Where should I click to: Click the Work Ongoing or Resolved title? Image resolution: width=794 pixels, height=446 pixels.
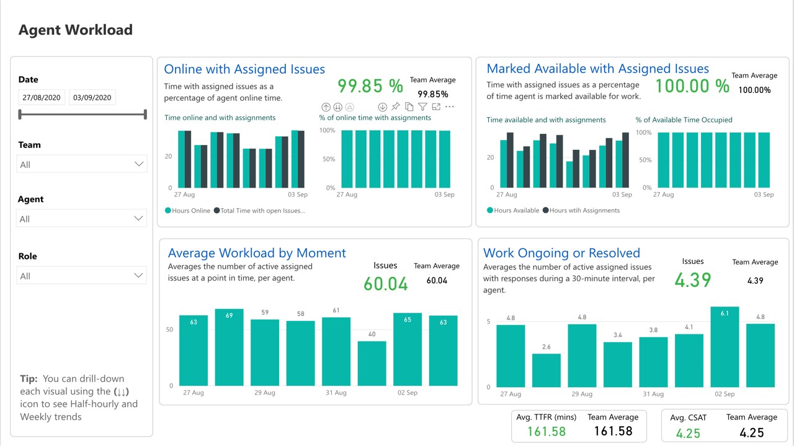pyautogui.click(x=561, y=253)
